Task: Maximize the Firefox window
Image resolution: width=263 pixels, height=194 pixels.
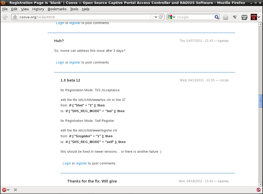Action: coord(256,3)
